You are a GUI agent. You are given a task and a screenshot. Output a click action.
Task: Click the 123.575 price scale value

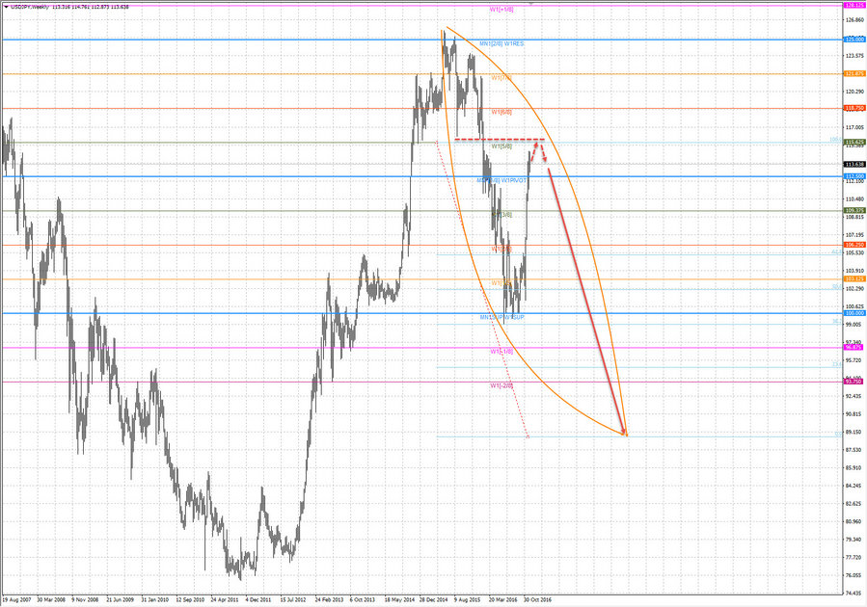click(x=853, y=55)
